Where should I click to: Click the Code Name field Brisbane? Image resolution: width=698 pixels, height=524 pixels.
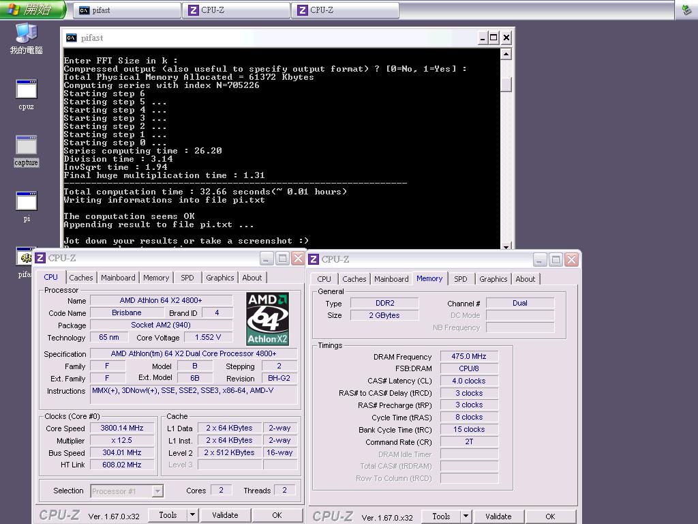pyautogui.click(x=127, y=312)
